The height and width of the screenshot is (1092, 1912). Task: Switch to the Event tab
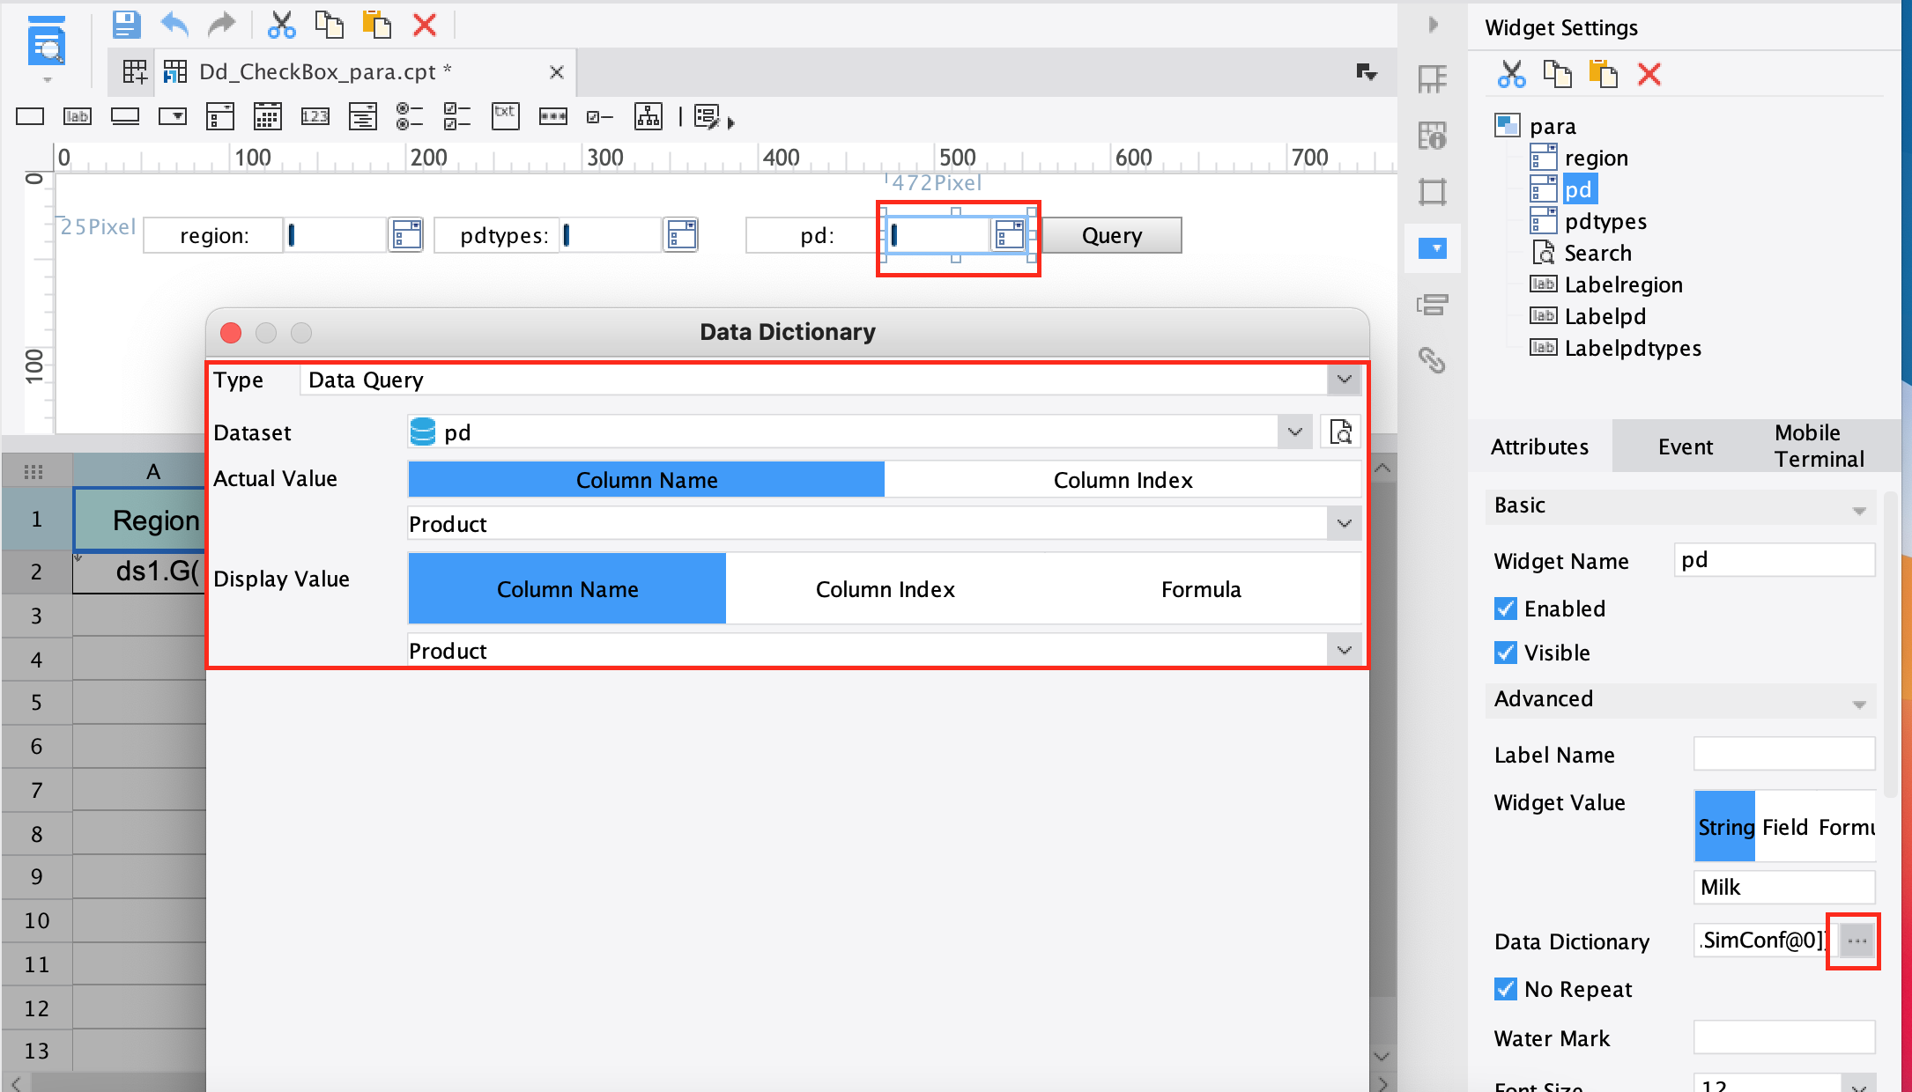tap(1684, 446)
